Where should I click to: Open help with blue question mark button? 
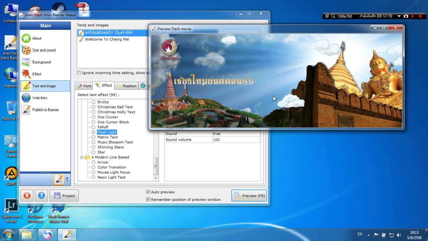41,195
